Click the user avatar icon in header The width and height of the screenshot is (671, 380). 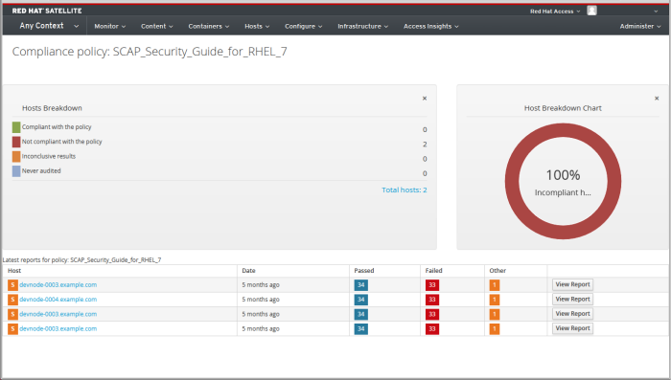591,11
